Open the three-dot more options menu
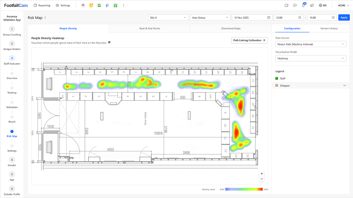This screenshot has width=353, height=198. 123,5
